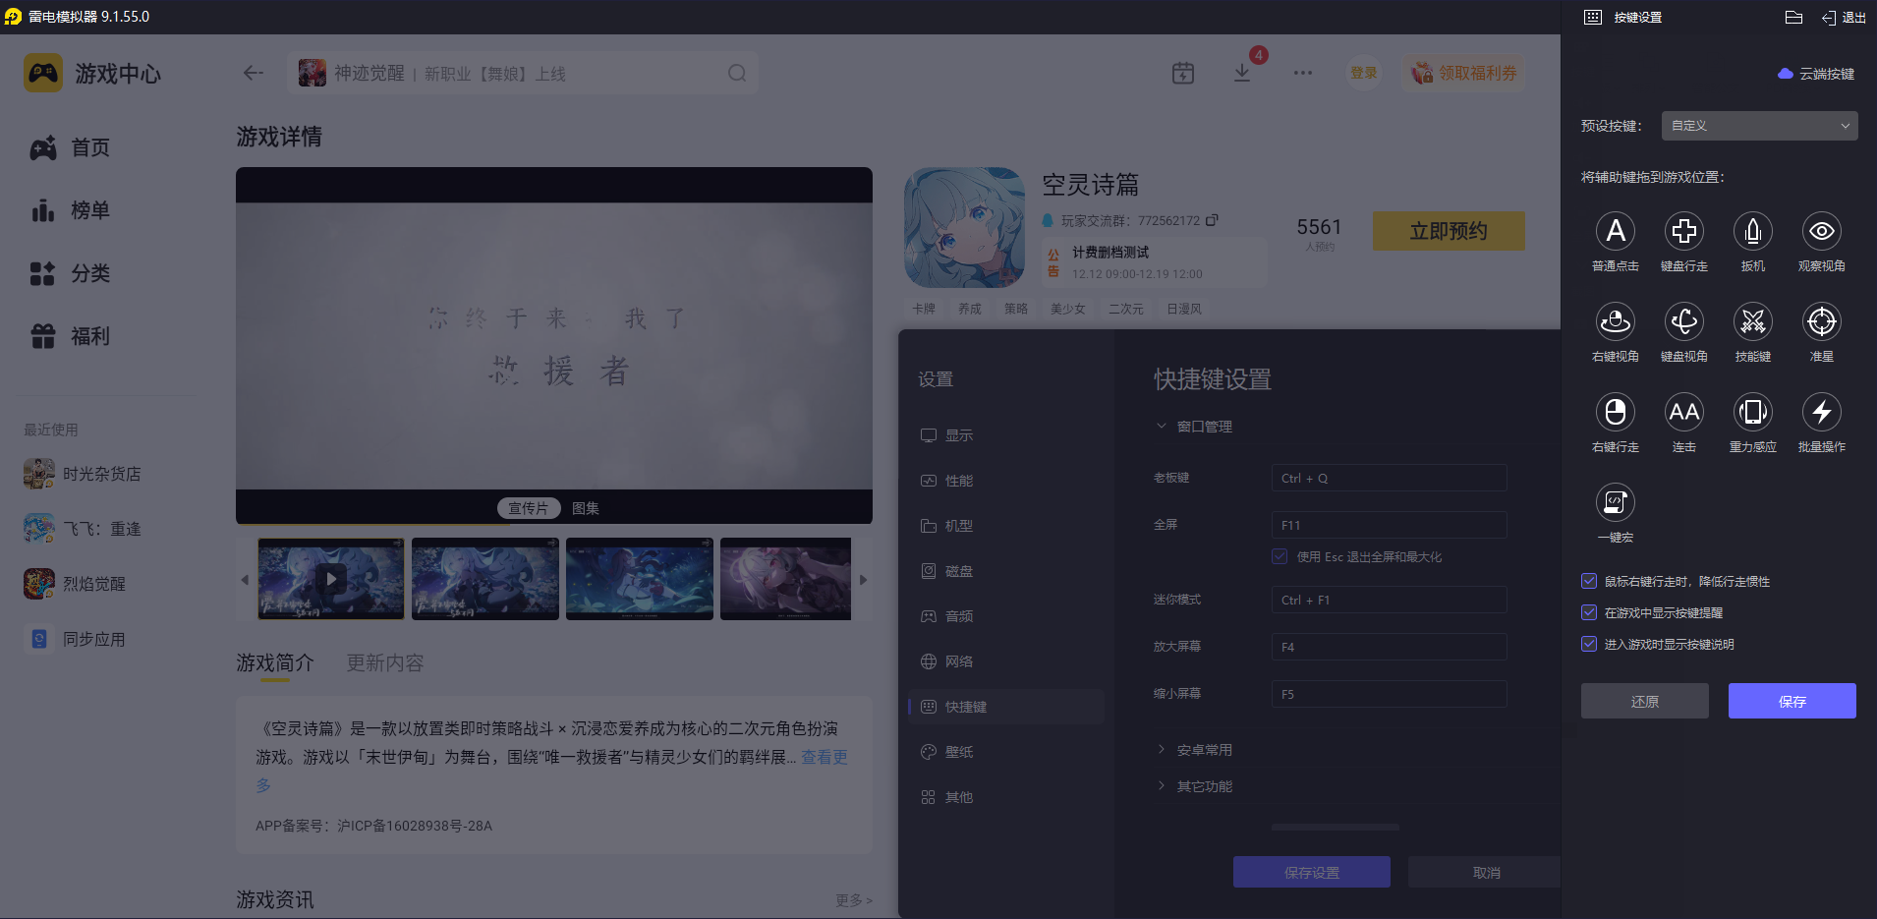
Task: Select the 准星 crosshair mapping icon
Action: pos(1821,322)
